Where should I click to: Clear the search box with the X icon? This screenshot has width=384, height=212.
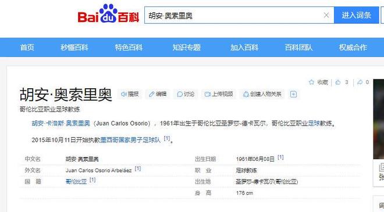[x=326, y=15]
